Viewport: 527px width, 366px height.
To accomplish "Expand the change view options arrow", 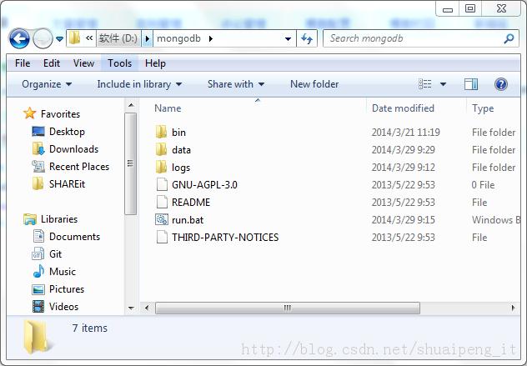I will tap(443, 84).
